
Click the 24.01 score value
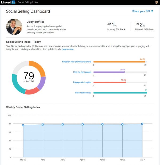click(142, 59)
